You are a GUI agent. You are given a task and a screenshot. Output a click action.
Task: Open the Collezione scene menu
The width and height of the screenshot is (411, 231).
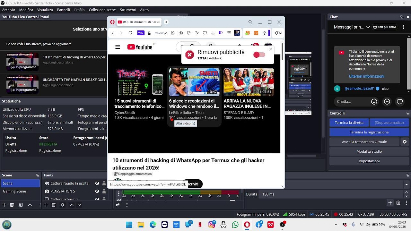point(102,10)
